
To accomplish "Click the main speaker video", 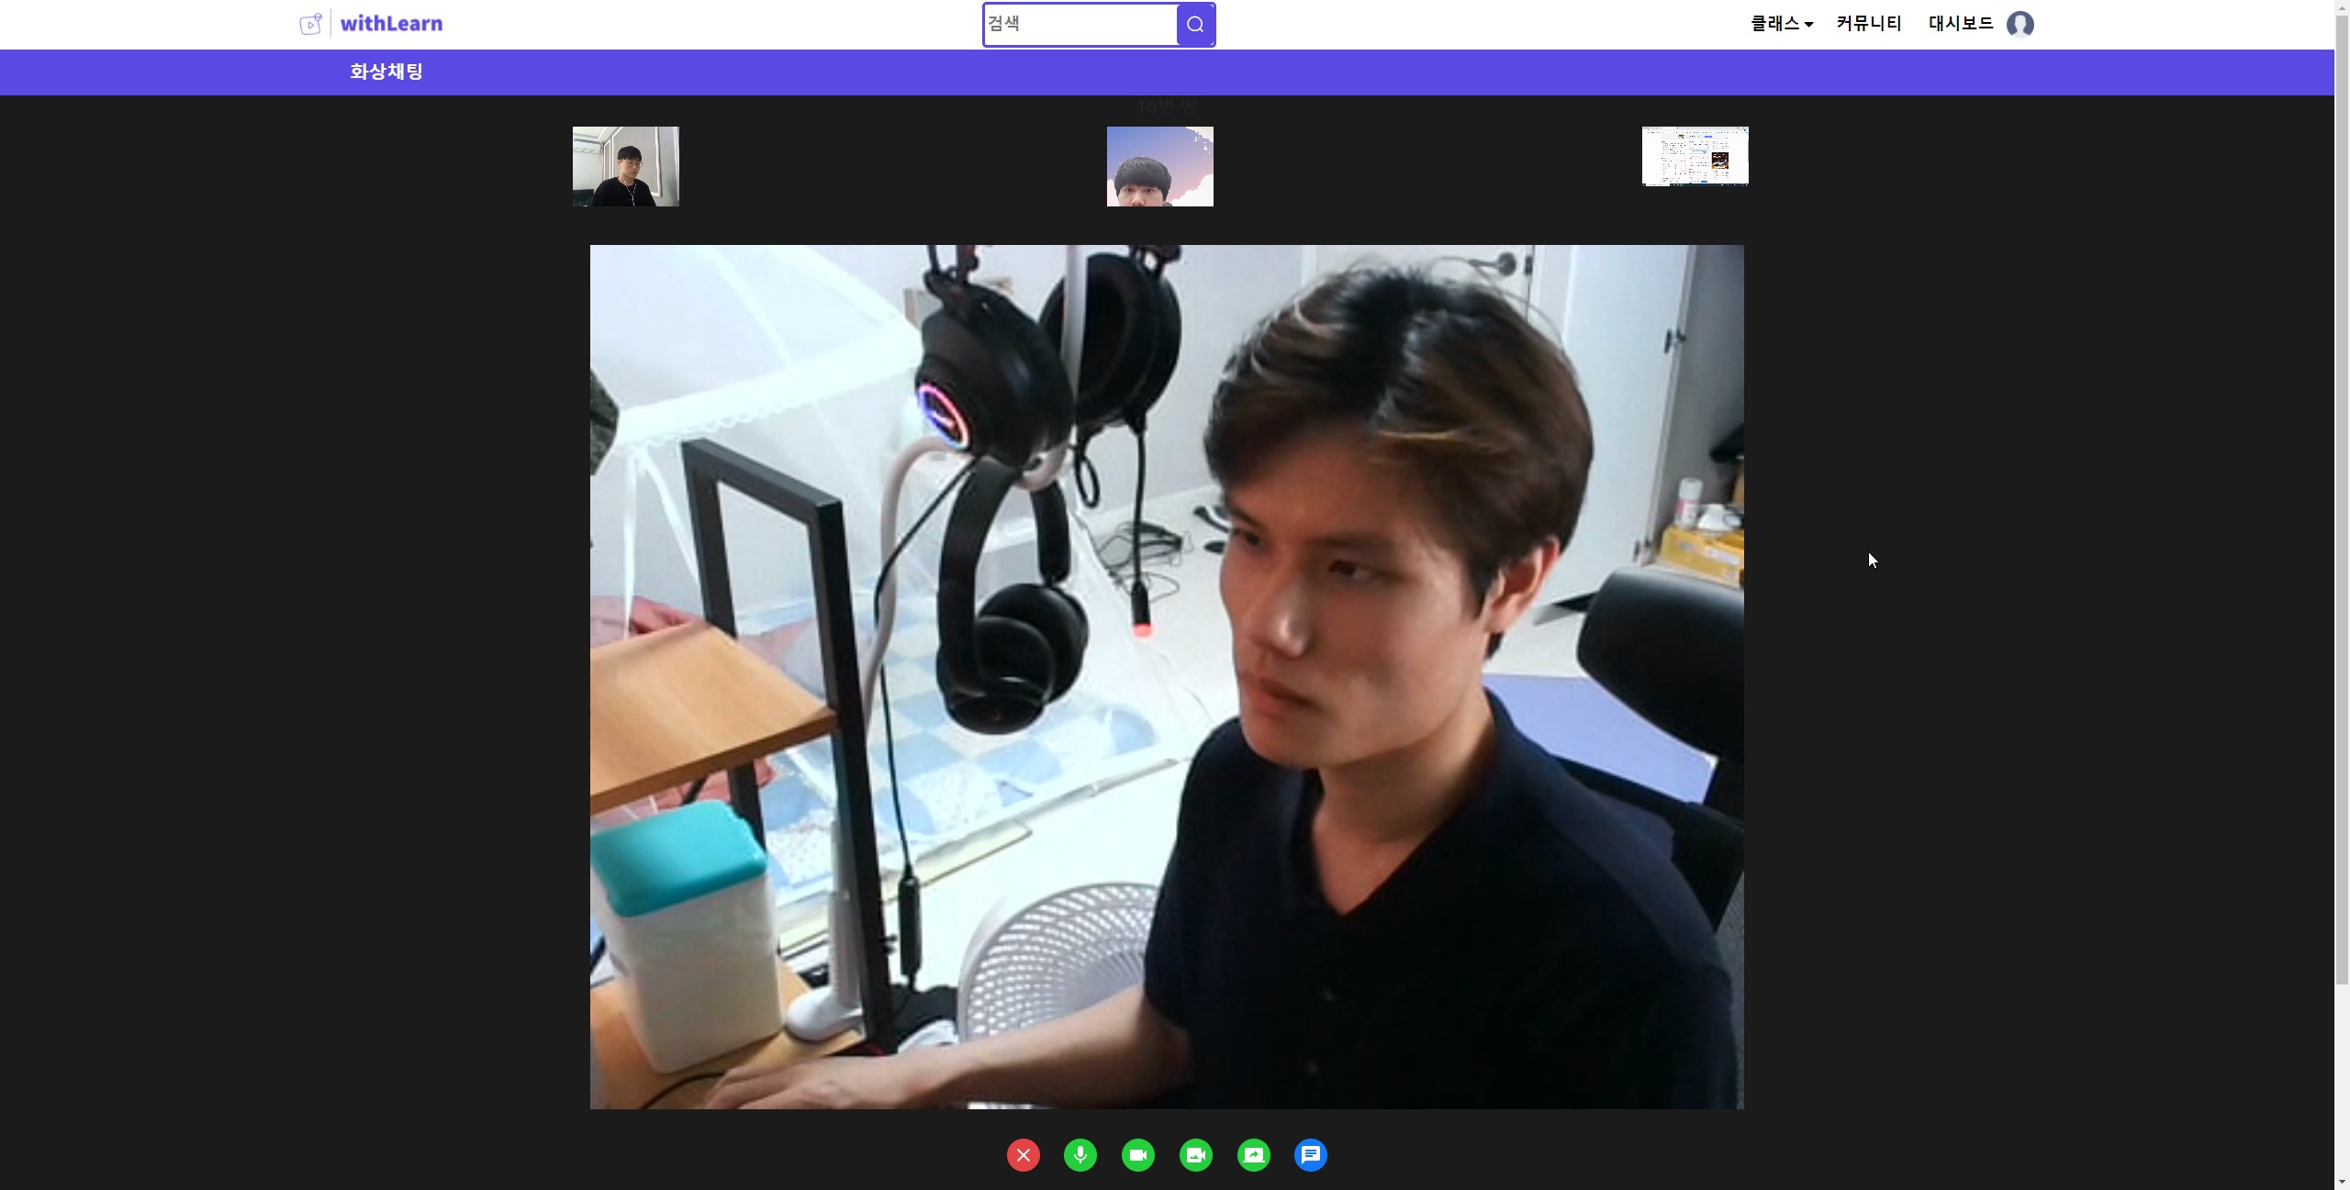I will tap(1166, 676).
